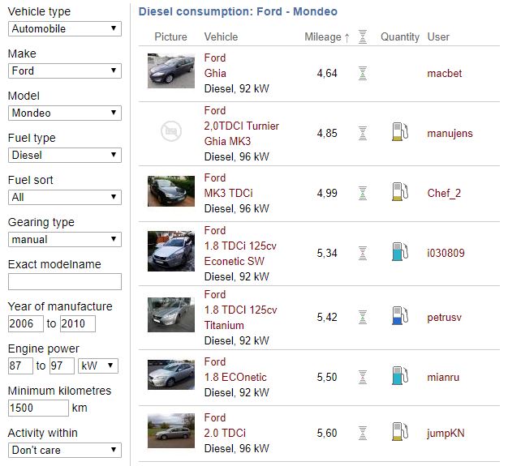
Task: Click the fuel pump icon for manujens
Action: [x=398, y=133]
